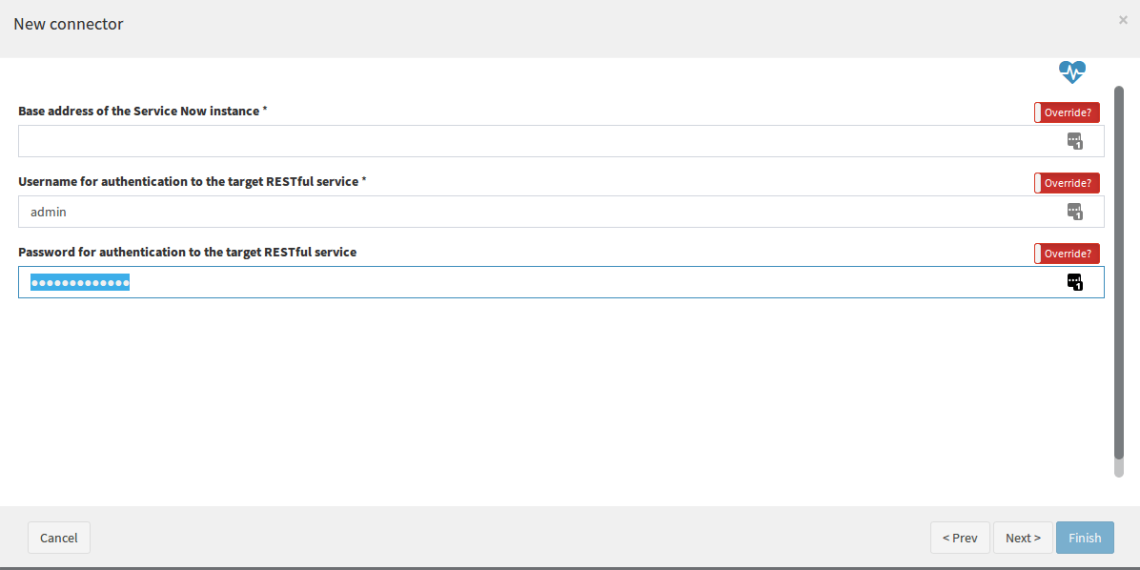Click the blue heartbeat check-connection icon
Image resolution: width=1140 pixels, height=570 pixels.
coord(1071,72)
